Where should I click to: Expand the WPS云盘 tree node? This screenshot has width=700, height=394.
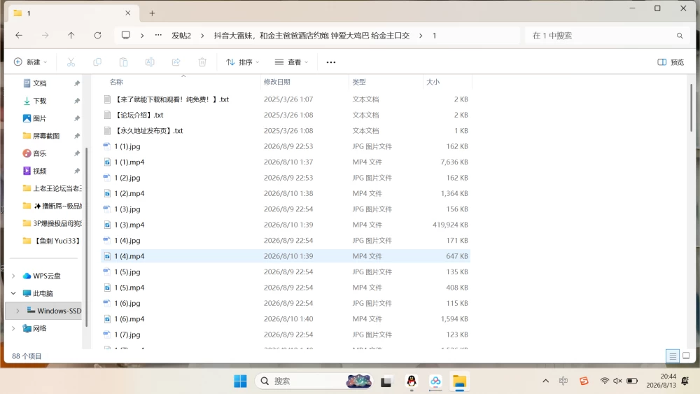point(13,276)
